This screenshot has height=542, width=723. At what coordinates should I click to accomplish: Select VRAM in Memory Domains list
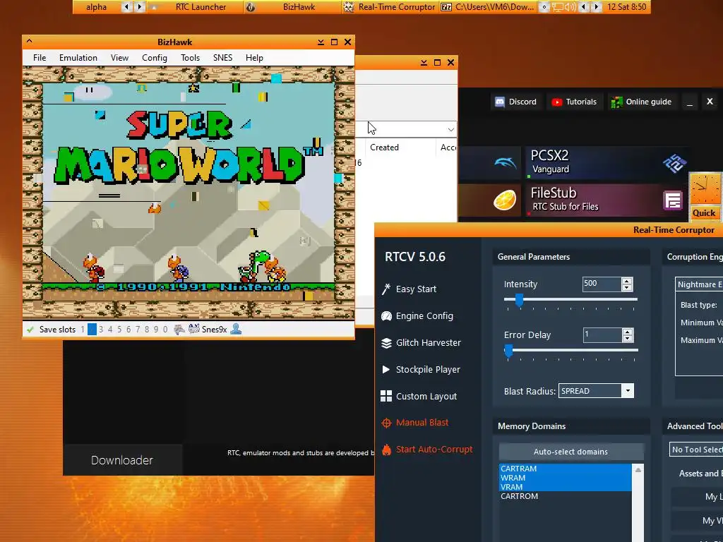(x=566, y=487)
